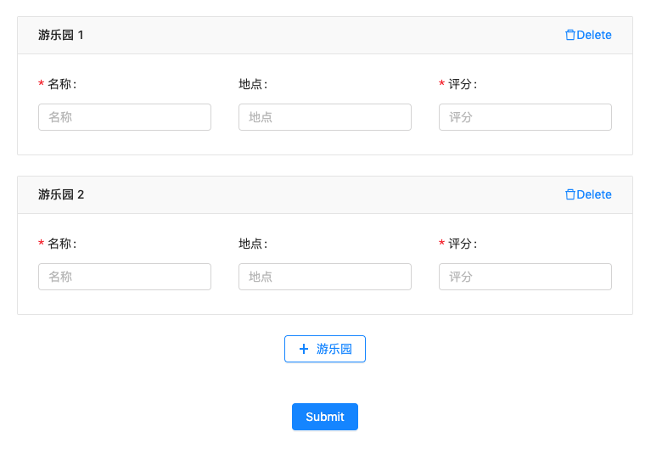Click the trash icon in 游乐园 2 header
The height and width of the screenshot is (449, 651).
570,194
